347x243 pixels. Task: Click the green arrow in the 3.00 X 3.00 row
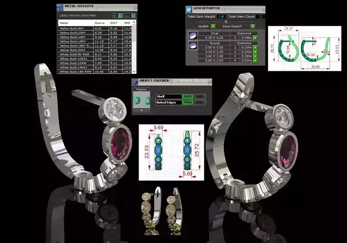click(x=255, y=48)
